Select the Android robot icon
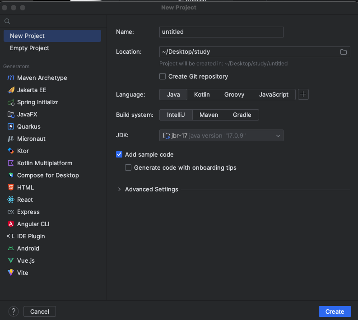This screenshot has width=358, height=320. [11, 248]
